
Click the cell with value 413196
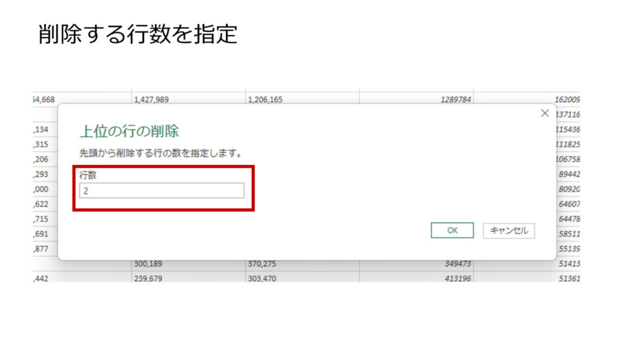tap(416, 278)
